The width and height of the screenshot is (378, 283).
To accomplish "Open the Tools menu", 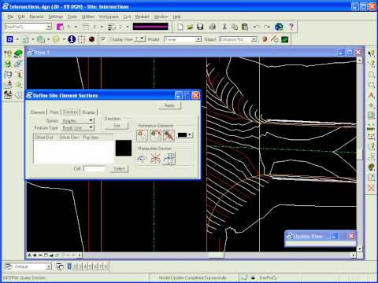I will click(x=72, y=17).
